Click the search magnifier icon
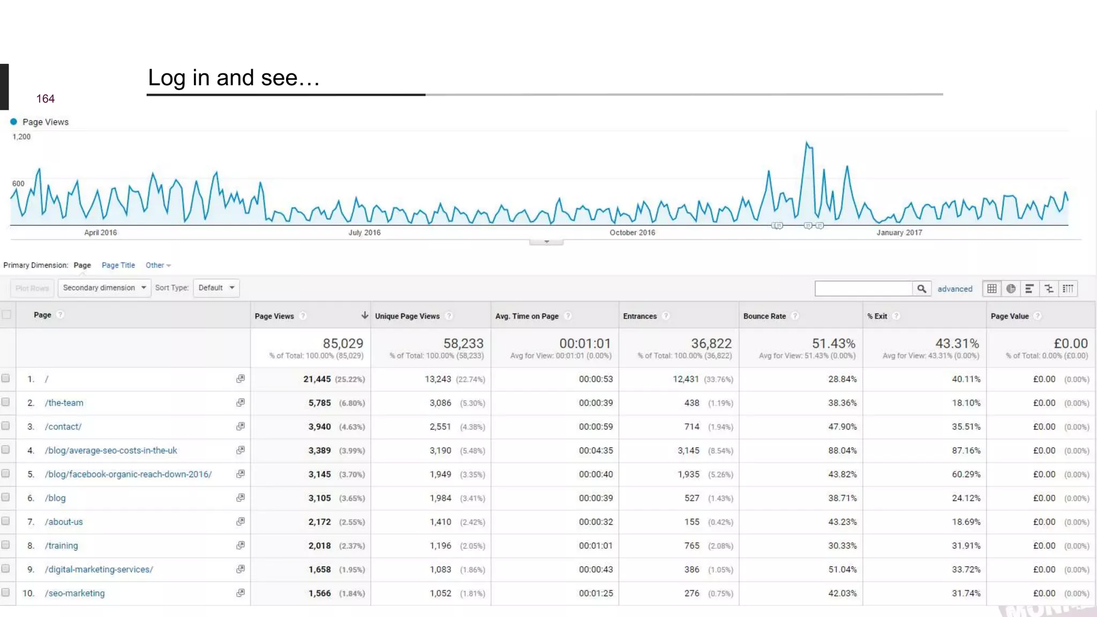The width and height of the screenshot is (1097, 617). 921,289
